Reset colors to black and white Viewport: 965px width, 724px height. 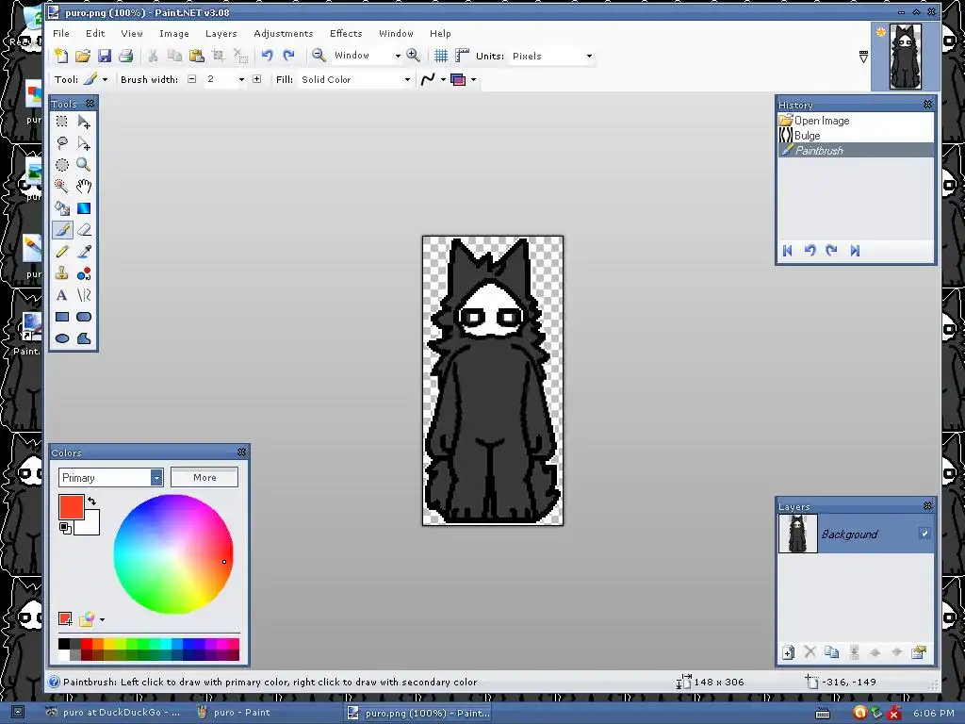coord(64,528)
